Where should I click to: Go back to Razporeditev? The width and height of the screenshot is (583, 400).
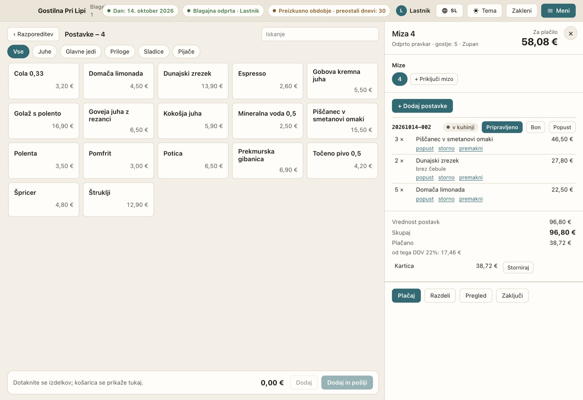click(x=33, y=34)
